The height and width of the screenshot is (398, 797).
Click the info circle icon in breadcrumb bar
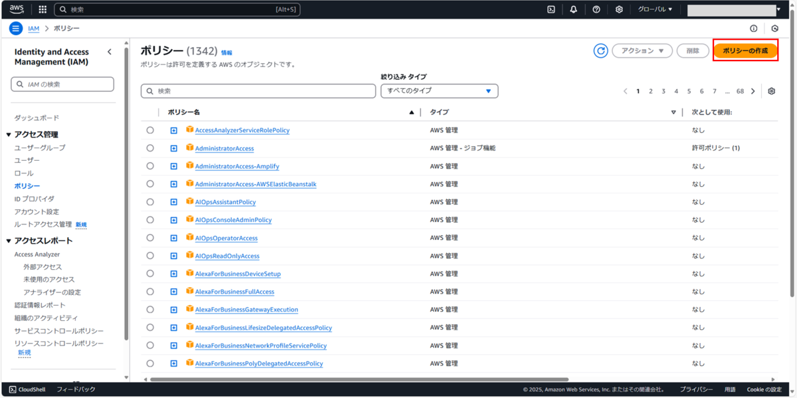[754, 29]
